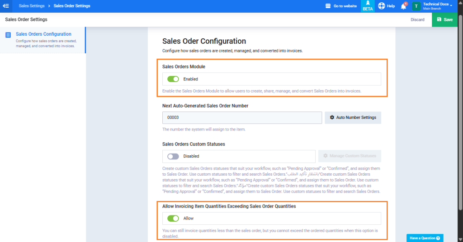Viewport: 463px width, 242px height.
Task: Click the Go to website link
Action: tap(345, 6)
